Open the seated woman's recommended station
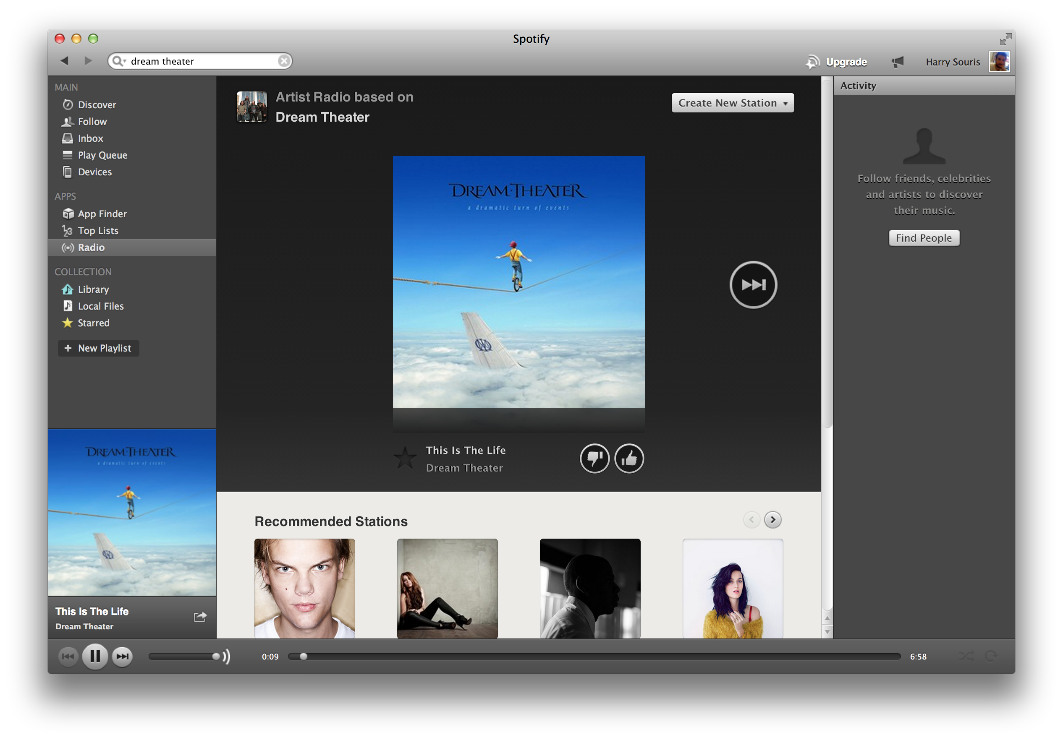Image resolution: width=1063 pixels, height=740 pixels. (447, 588)
